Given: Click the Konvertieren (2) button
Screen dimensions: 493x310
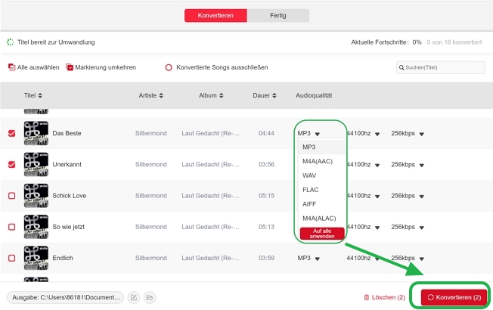Looking at the screenshot, I should click(x=454, y=298).
